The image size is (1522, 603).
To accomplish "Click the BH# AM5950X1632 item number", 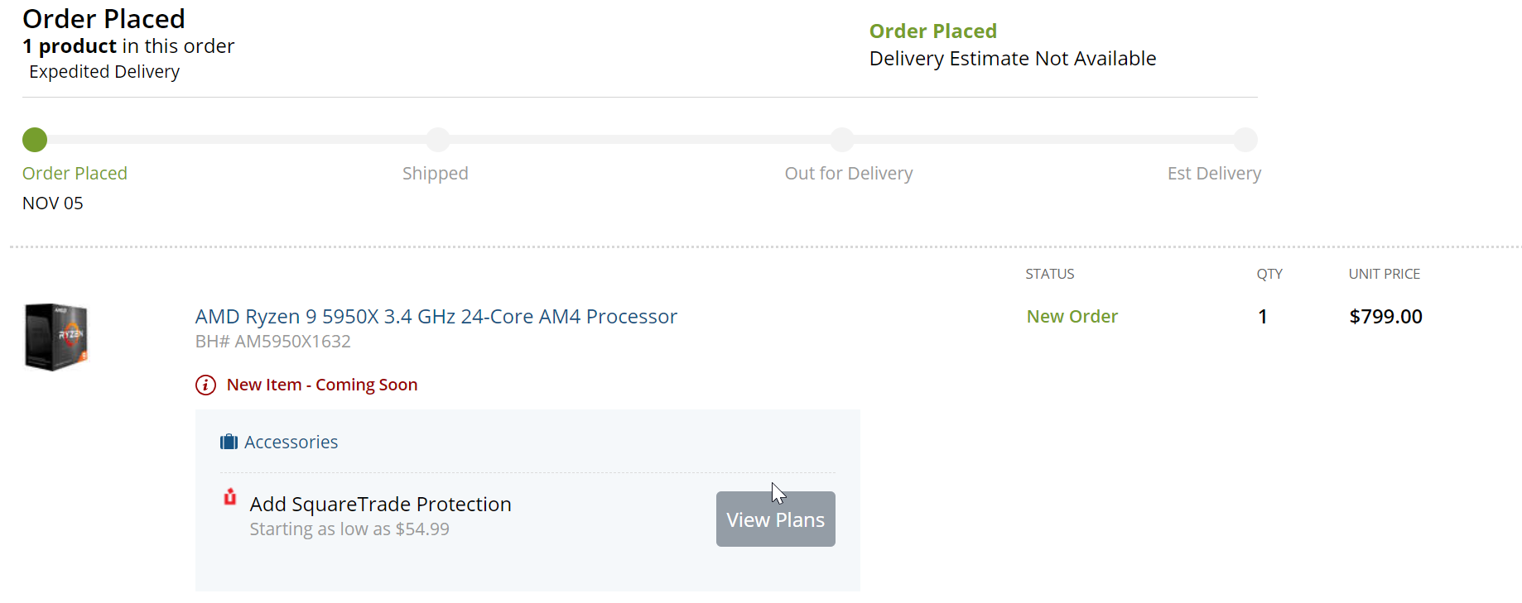I will pos(273,341).
